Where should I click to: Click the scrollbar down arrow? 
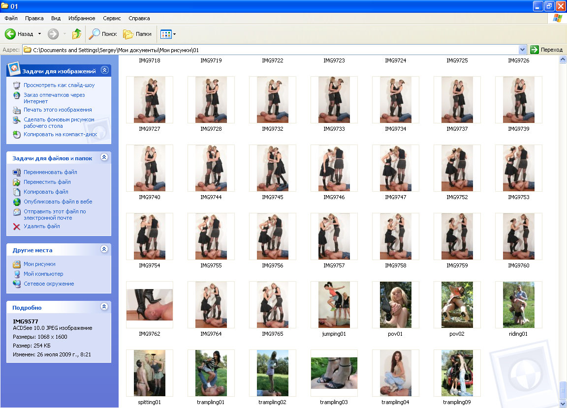tap(563, 404)
